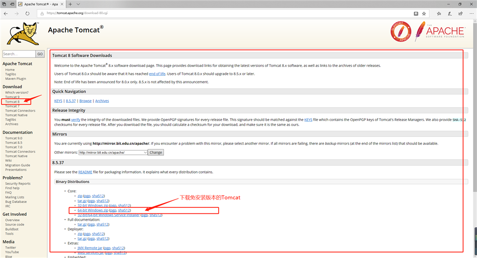This screenshot has height=258, width=477.
Task: Open the Migration Guide link
Action: pyautogui.click(x=18, y=165)
